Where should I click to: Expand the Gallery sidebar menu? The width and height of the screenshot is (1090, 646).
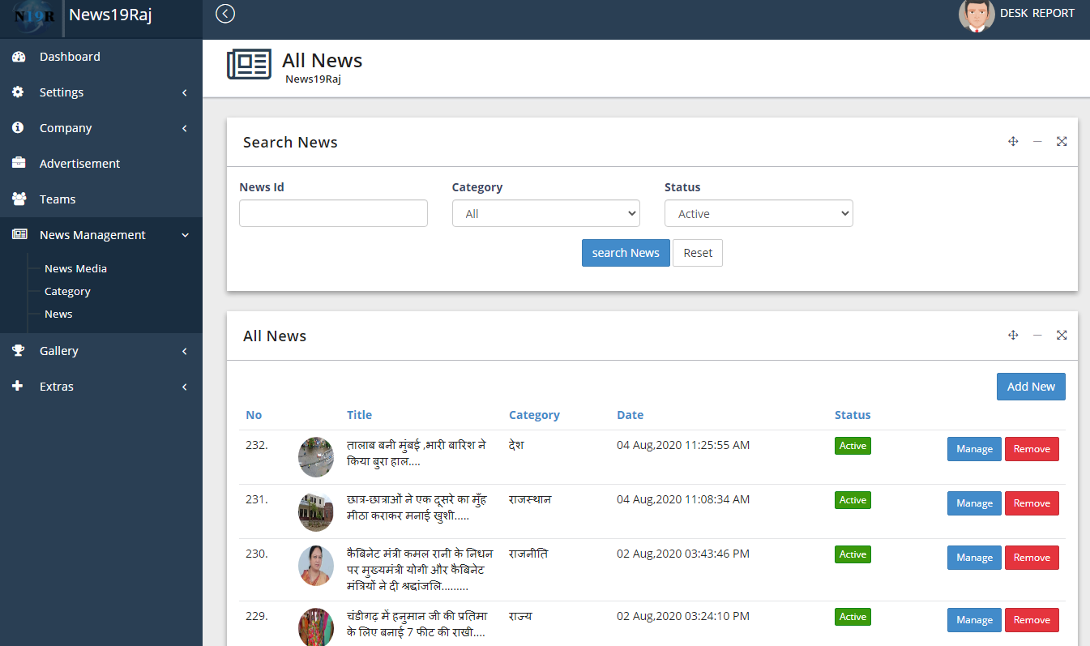pos(100,351)
